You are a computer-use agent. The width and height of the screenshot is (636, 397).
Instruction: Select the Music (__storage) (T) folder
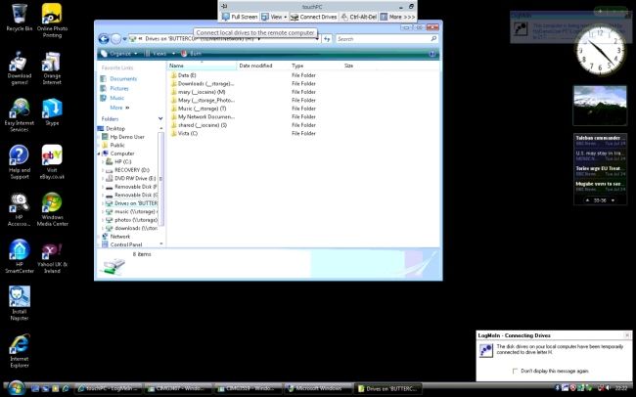coord(199,109)
